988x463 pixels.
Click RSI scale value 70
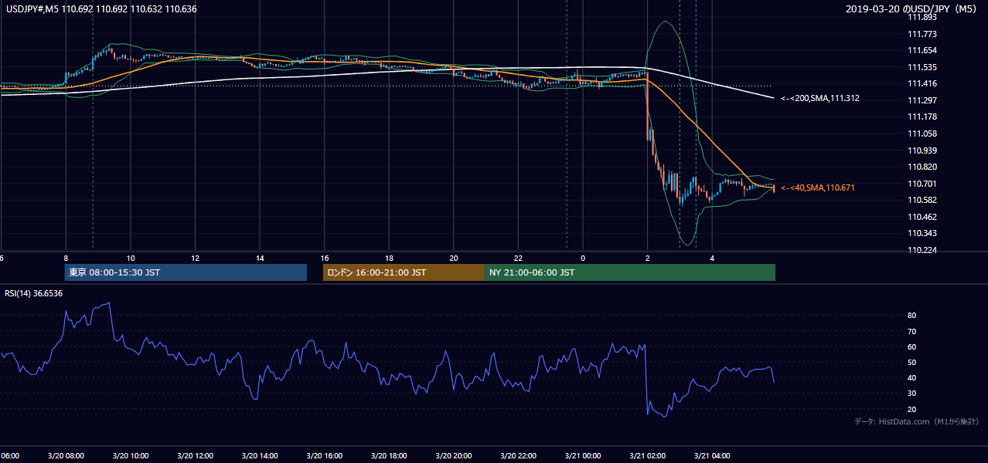tap(912, 331)
